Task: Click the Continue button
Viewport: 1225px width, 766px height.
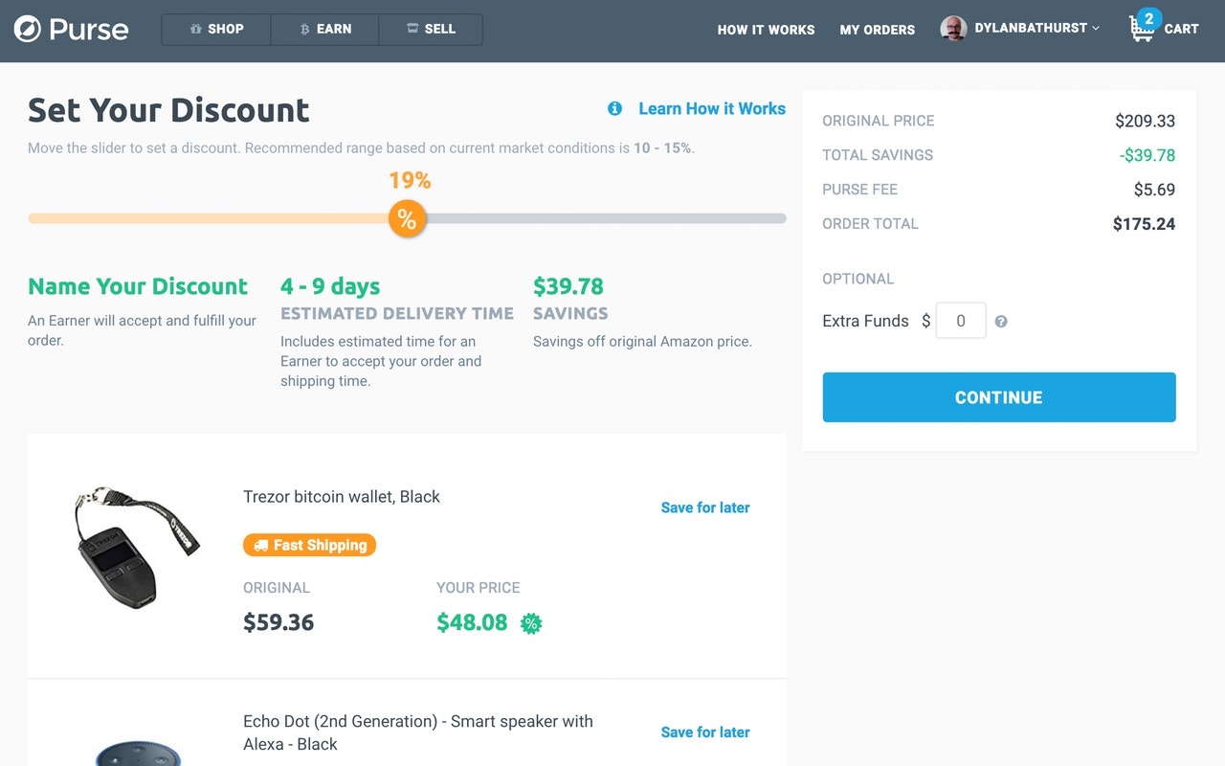Action: [999, 397]
